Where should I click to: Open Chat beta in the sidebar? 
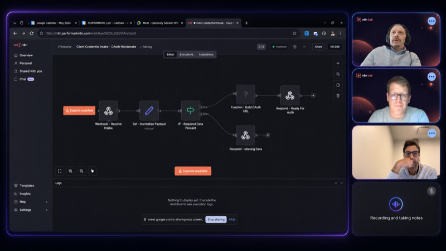click(x=24, y=79)
